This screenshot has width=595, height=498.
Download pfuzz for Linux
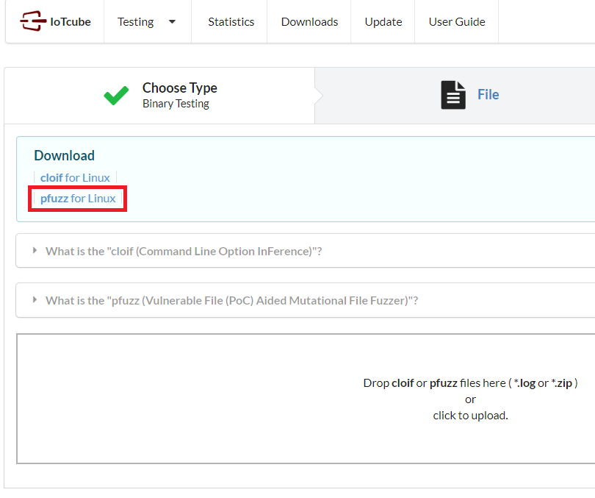click(78, 199)
